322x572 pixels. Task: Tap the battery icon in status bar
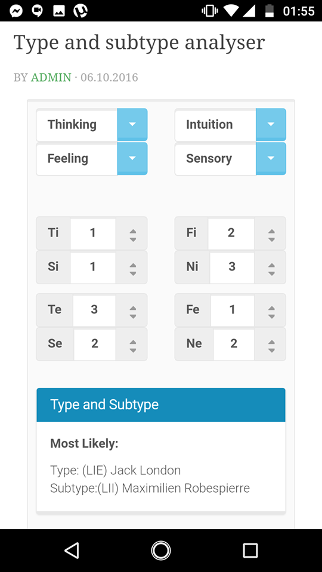pyautogui.click(x=270, y=11)
